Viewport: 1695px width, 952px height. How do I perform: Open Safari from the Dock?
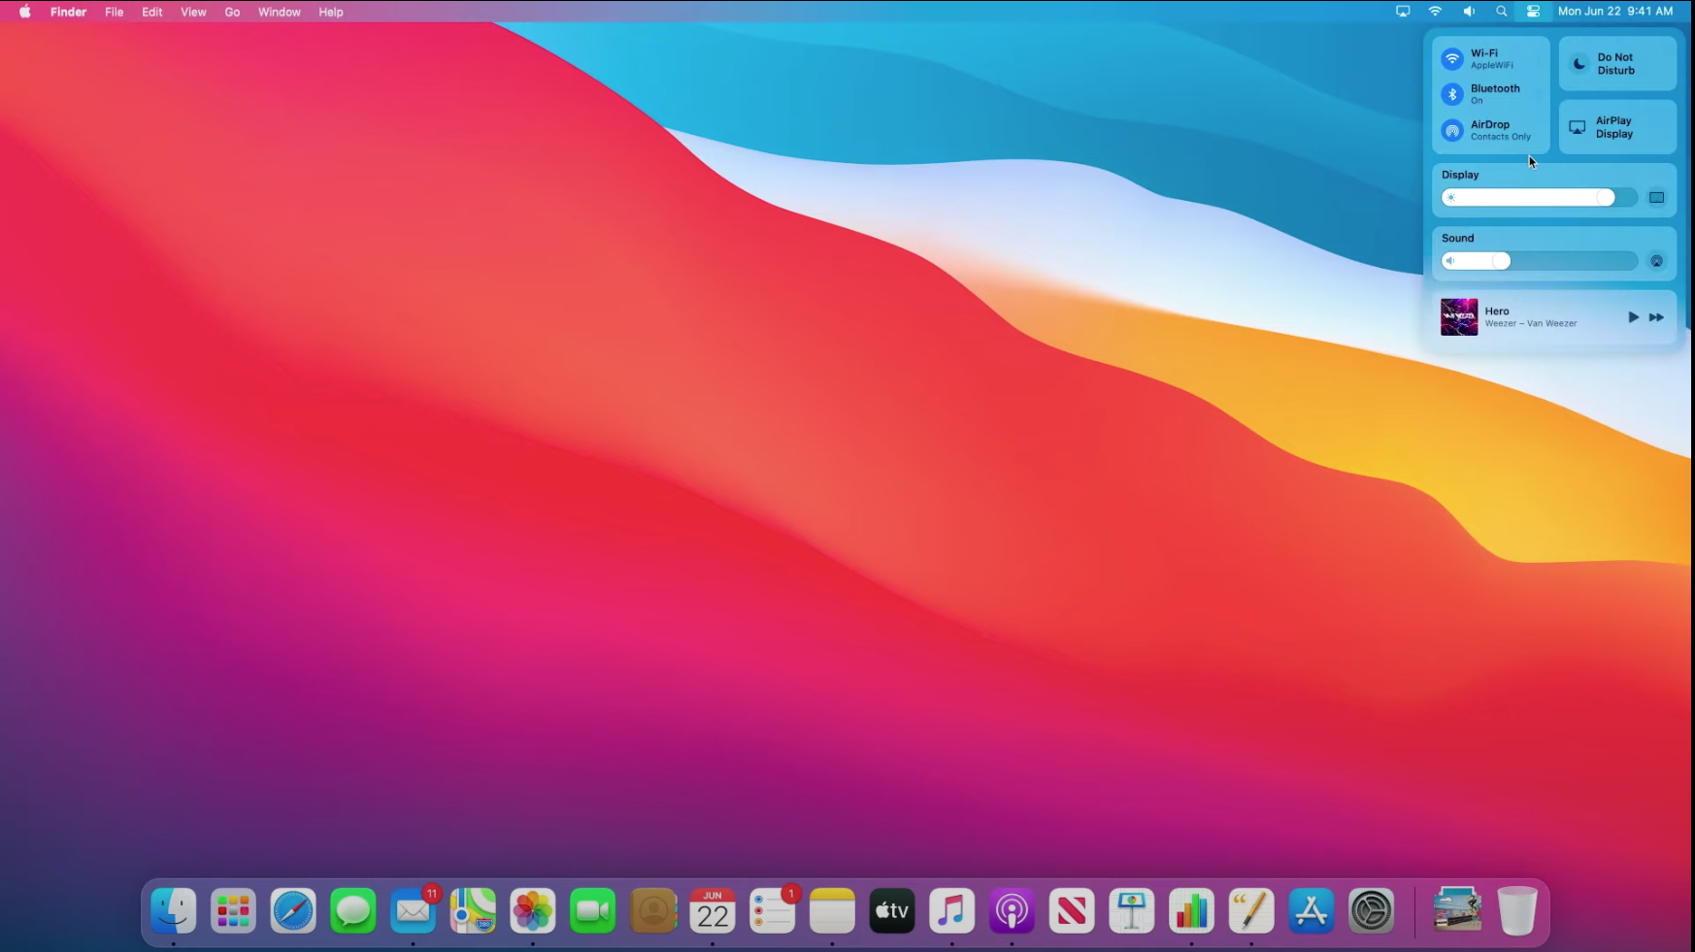click(292, 910)
